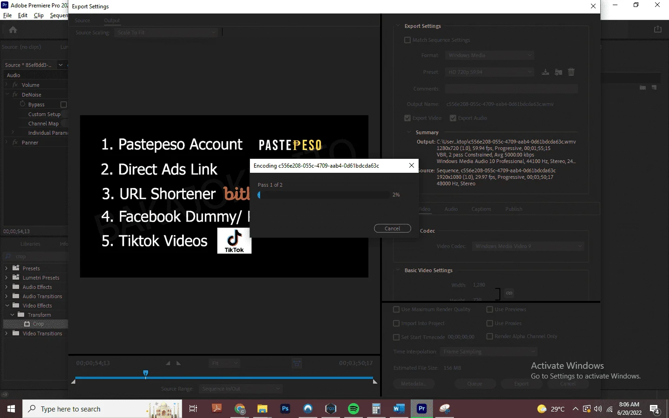Toggle the Bypass checkbox under DeNoise
The image size is (669, 418).
64,104
